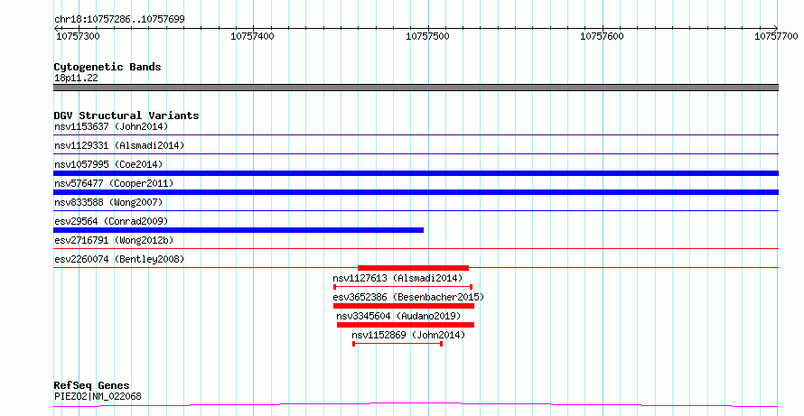Viewport: 804px width, 416px height.
Task: Click the 10757400 ruler position
Action: (252, 36)
